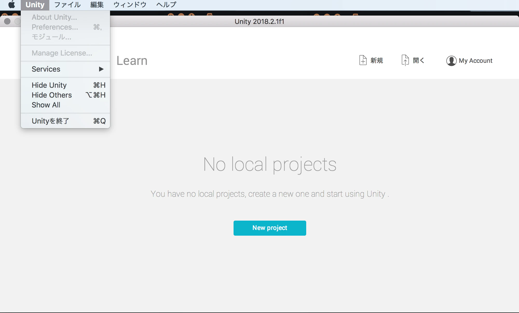Open the ヘルプ menu
This screenshot has width=519, height=313.
coord(166,5)
